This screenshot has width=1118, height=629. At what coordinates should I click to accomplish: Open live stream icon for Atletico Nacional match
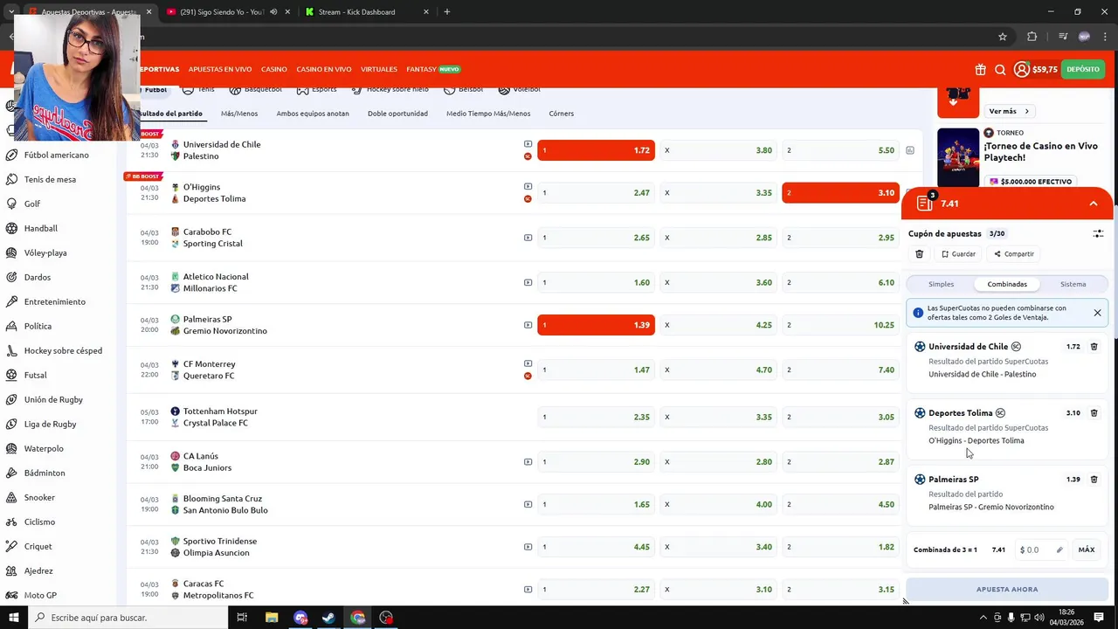pyautogui.click(x=528, y=282)
